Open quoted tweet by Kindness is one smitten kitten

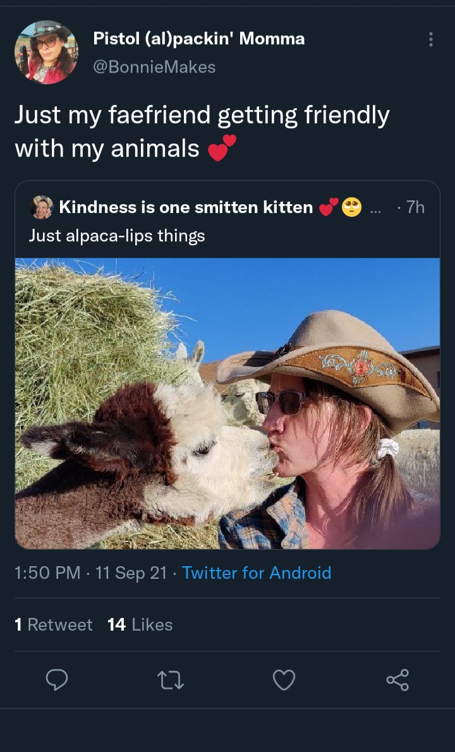227,365
